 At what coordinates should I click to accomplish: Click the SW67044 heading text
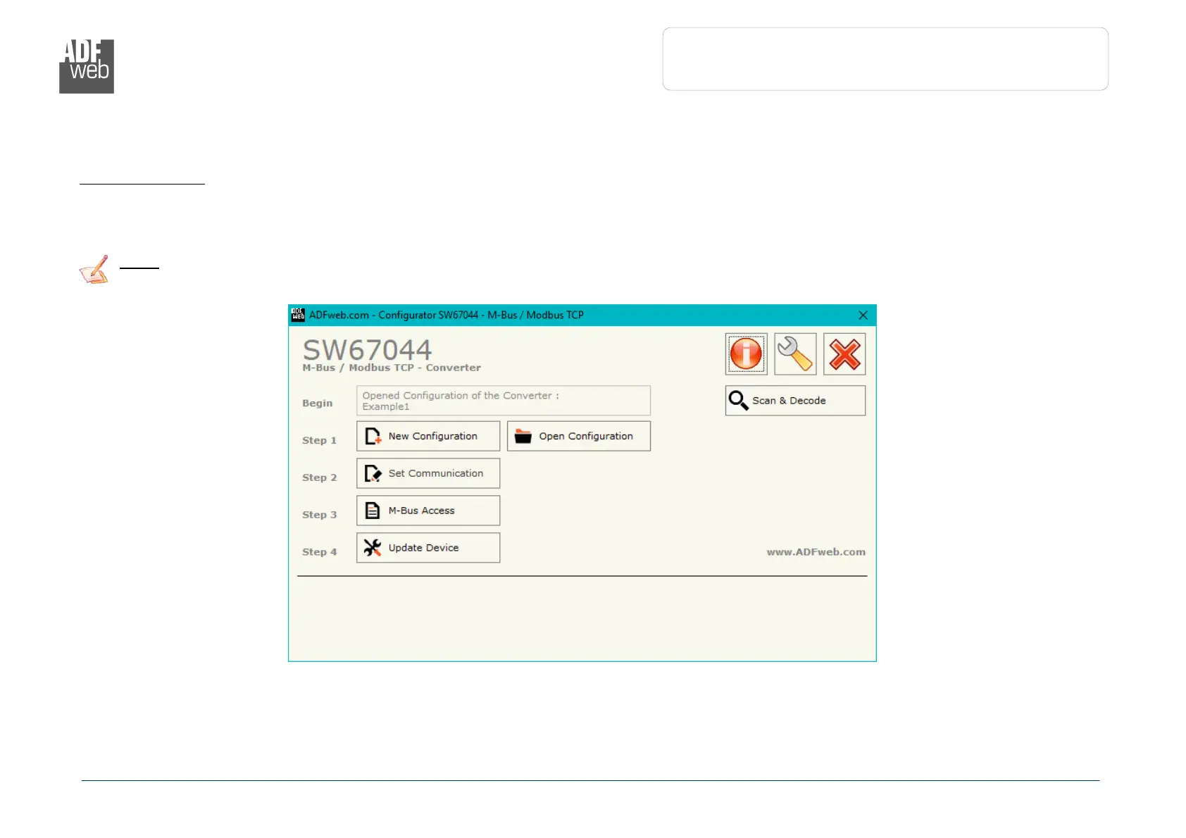(367, 349)
